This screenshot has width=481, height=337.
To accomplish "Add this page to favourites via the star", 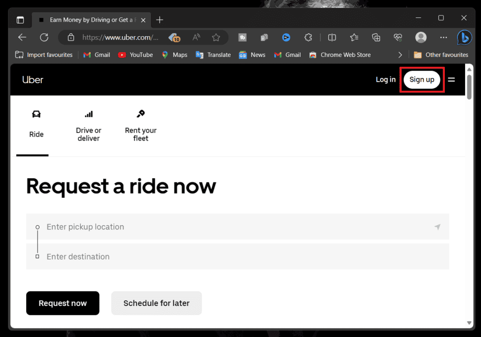I will click(216, 37).
